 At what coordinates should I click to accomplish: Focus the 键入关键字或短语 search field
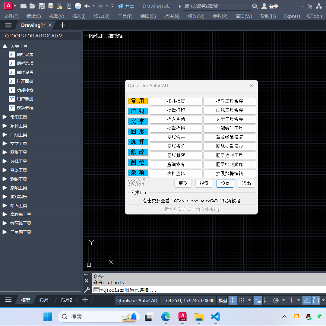pos(217,6)
